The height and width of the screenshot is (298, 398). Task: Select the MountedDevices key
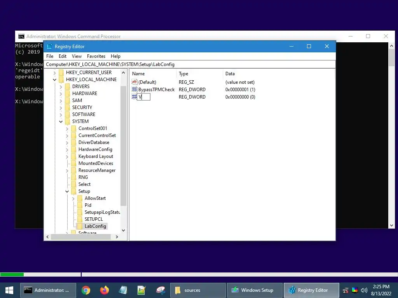pyautogui.click(x=96, y=163)
